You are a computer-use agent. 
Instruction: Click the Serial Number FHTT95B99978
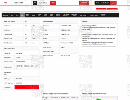pos(20,62)
